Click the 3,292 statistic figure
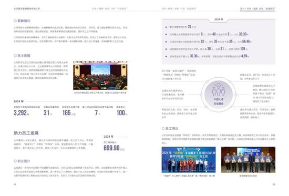 20,112
